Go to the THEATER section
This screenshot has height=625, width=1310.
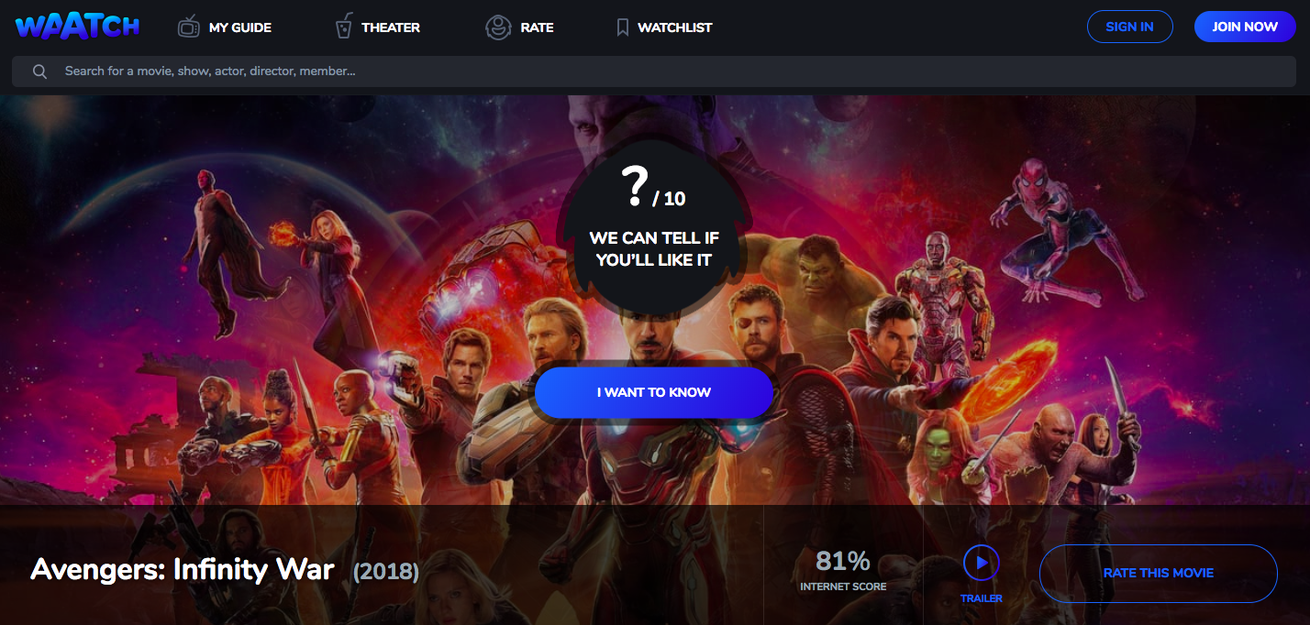(x=391, y=27)
